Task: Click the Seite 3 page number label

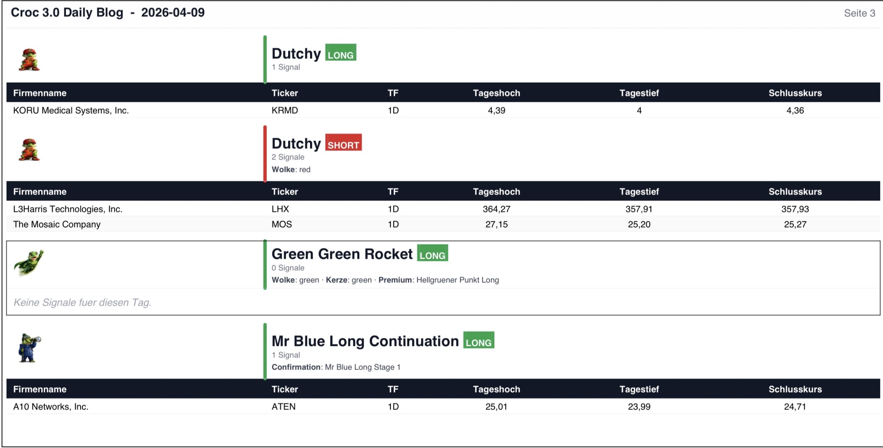Action: coord(859,13)
